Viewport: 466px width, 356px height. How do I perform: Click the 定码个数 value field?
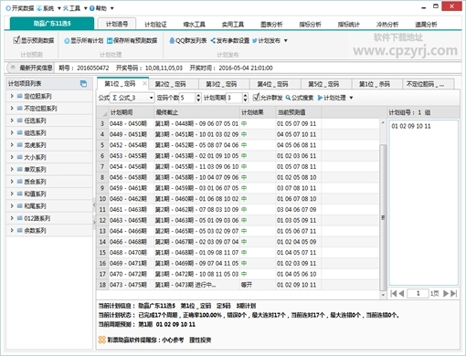point(187,98)
